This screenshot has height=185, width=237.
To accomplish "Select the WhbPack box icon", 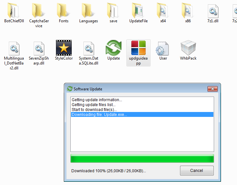I will pos(188,48).
